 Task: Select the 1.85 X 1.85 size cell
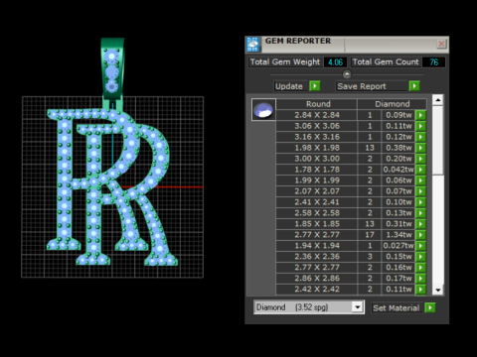point(317,224)
